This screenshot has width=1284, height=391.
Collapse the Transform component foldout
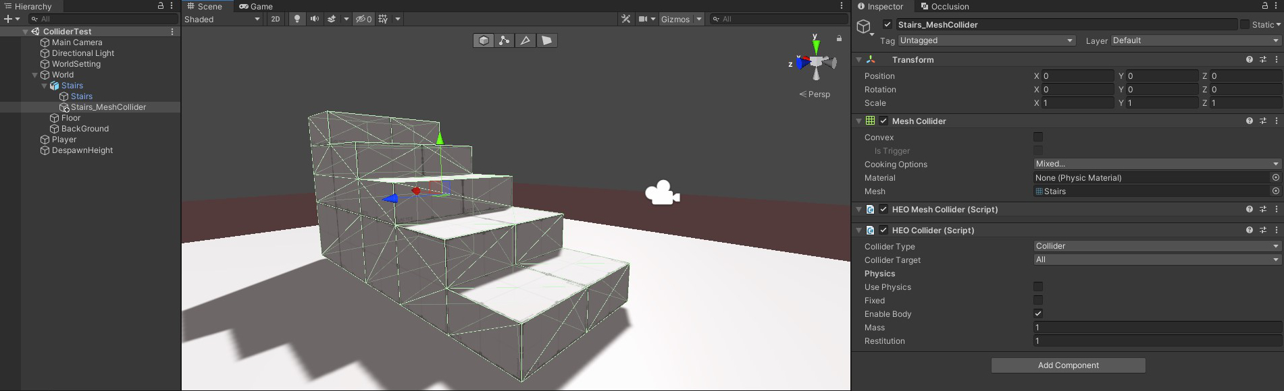point(859,59)
